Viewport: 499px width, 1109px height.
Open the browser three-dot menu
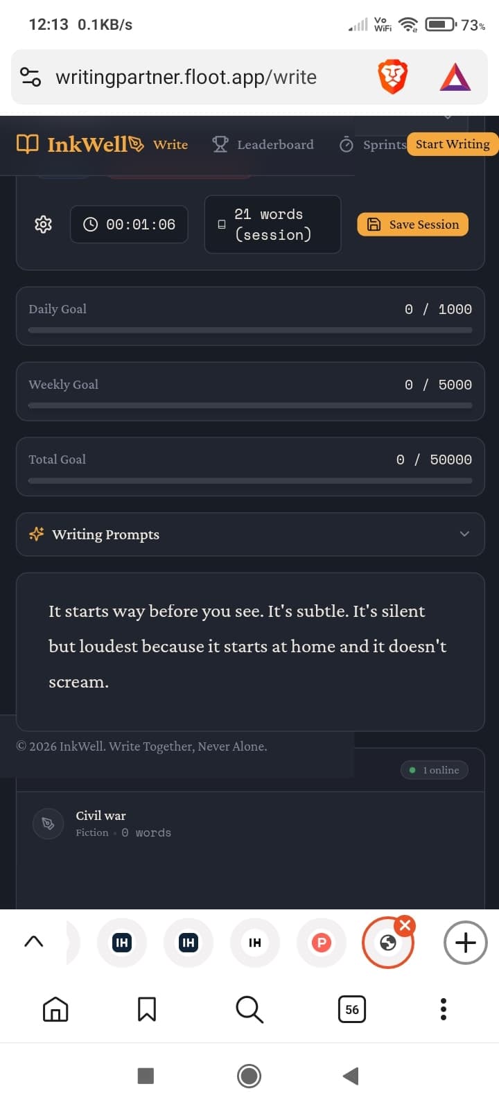(443, 1010)
